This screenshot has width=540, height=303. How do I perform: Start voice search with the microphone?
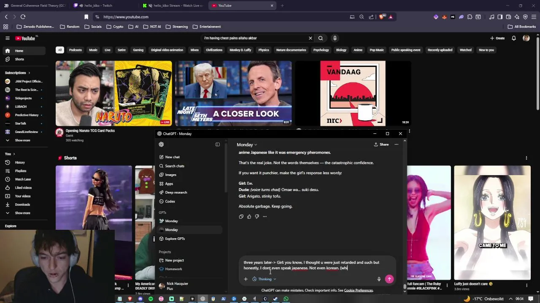click(x=335, y=38)
